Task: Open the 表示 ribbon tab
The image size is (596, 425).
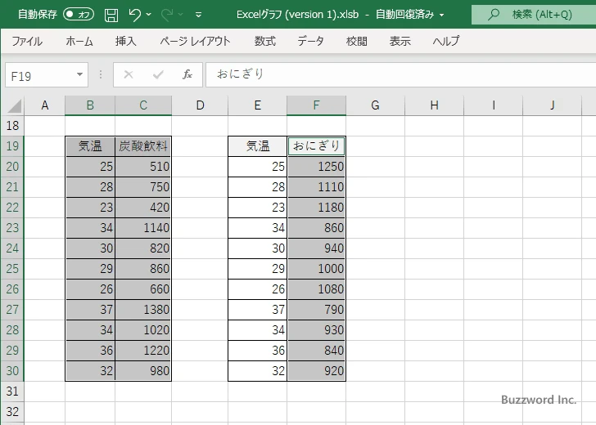Action: [400, 41]
